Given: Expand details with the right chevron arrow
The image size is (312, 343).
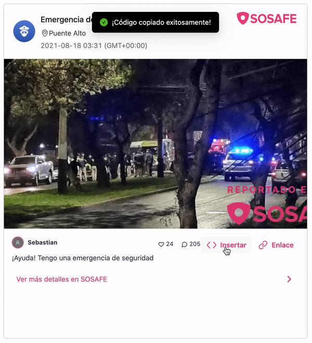Looking at the screenshot, I should tap(289, 279).
